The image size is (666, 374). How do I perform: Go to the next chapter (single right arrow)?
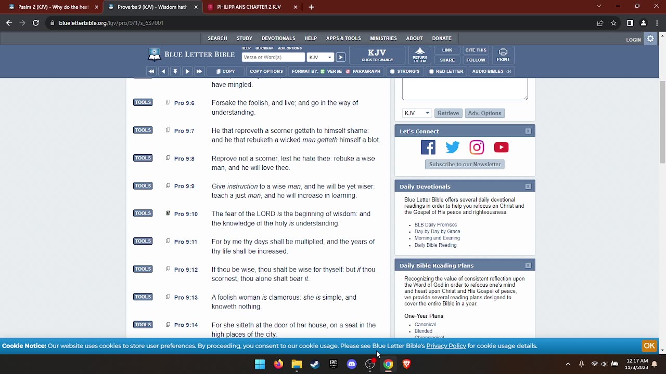187,71
